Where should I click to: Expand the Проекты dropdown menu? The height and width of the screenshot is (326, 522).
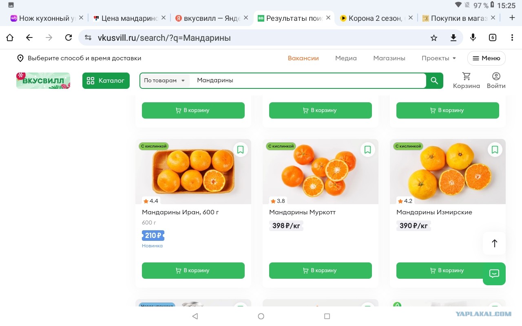pyautogui.click(x=439, y=58)
